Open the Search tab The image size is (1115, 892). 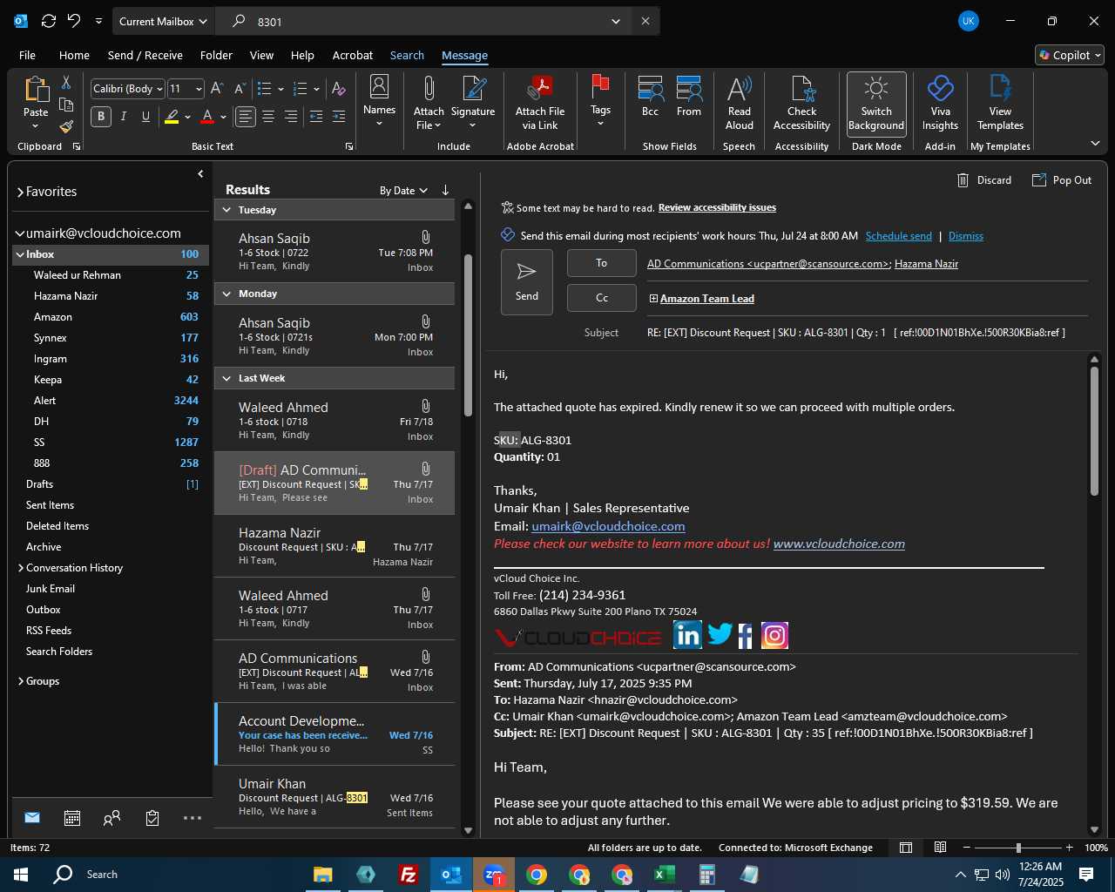407,55
